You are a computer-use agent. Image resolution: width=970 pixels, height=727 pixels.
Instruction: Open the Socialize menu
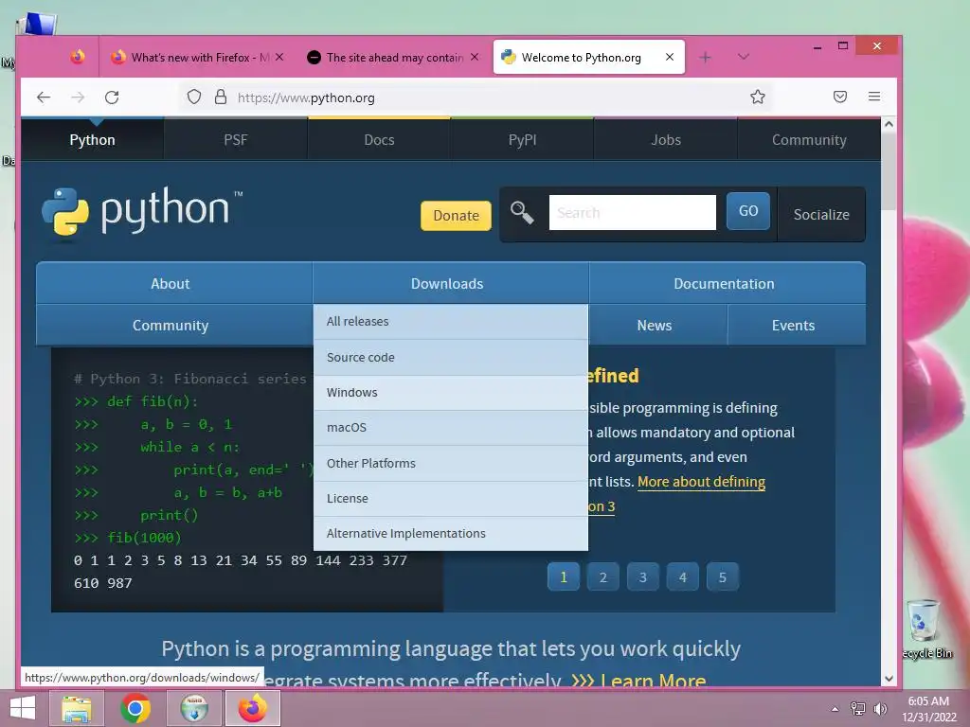point(821,215)
